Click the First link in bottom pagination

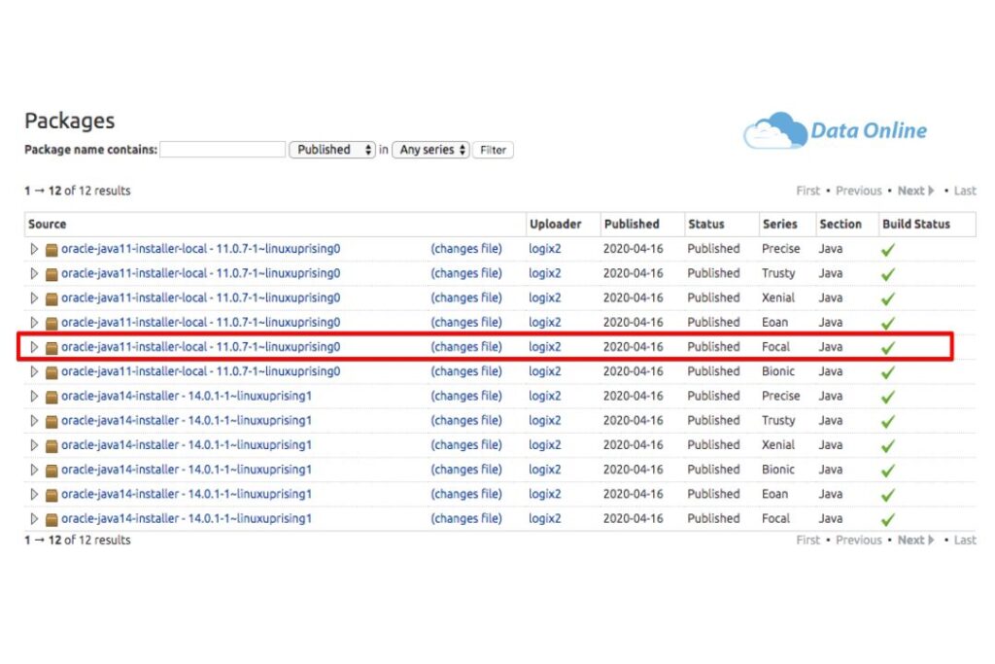[x=807, y=541]
